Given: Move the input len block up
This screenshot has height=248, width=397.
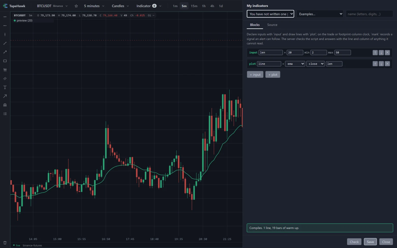Looking at the screenshot, I should pos(375,53).
